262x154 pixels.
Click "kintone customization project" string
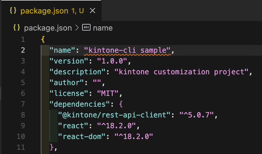pos(181,72)
